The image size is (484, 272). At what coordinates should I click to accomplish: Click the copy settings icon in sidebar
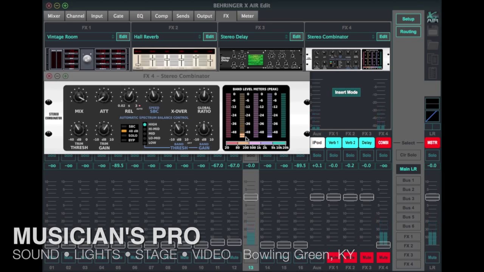click(433, 59)
